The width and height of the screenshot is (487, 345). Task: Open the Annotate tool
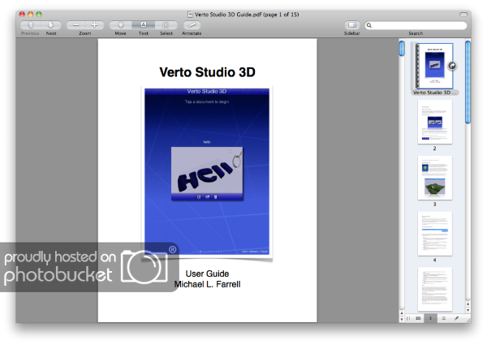click(192, 25)
